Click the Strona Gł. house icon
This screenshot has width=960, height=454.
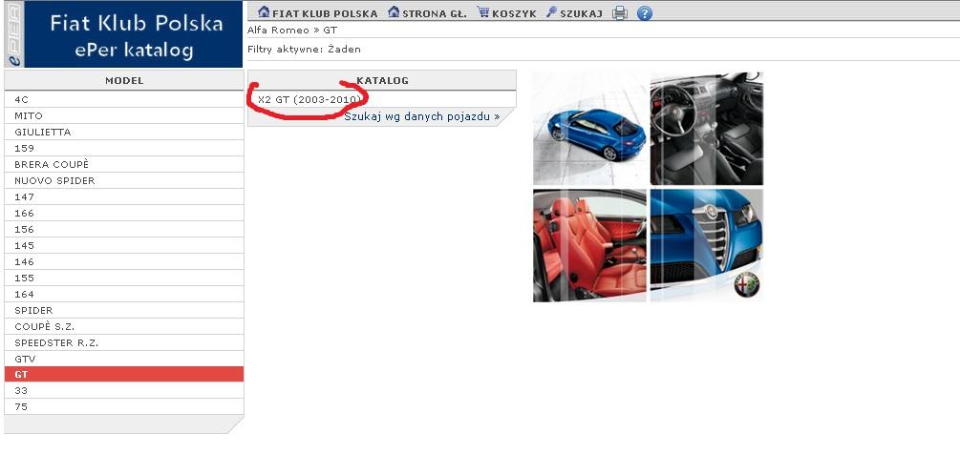point(394,12)
